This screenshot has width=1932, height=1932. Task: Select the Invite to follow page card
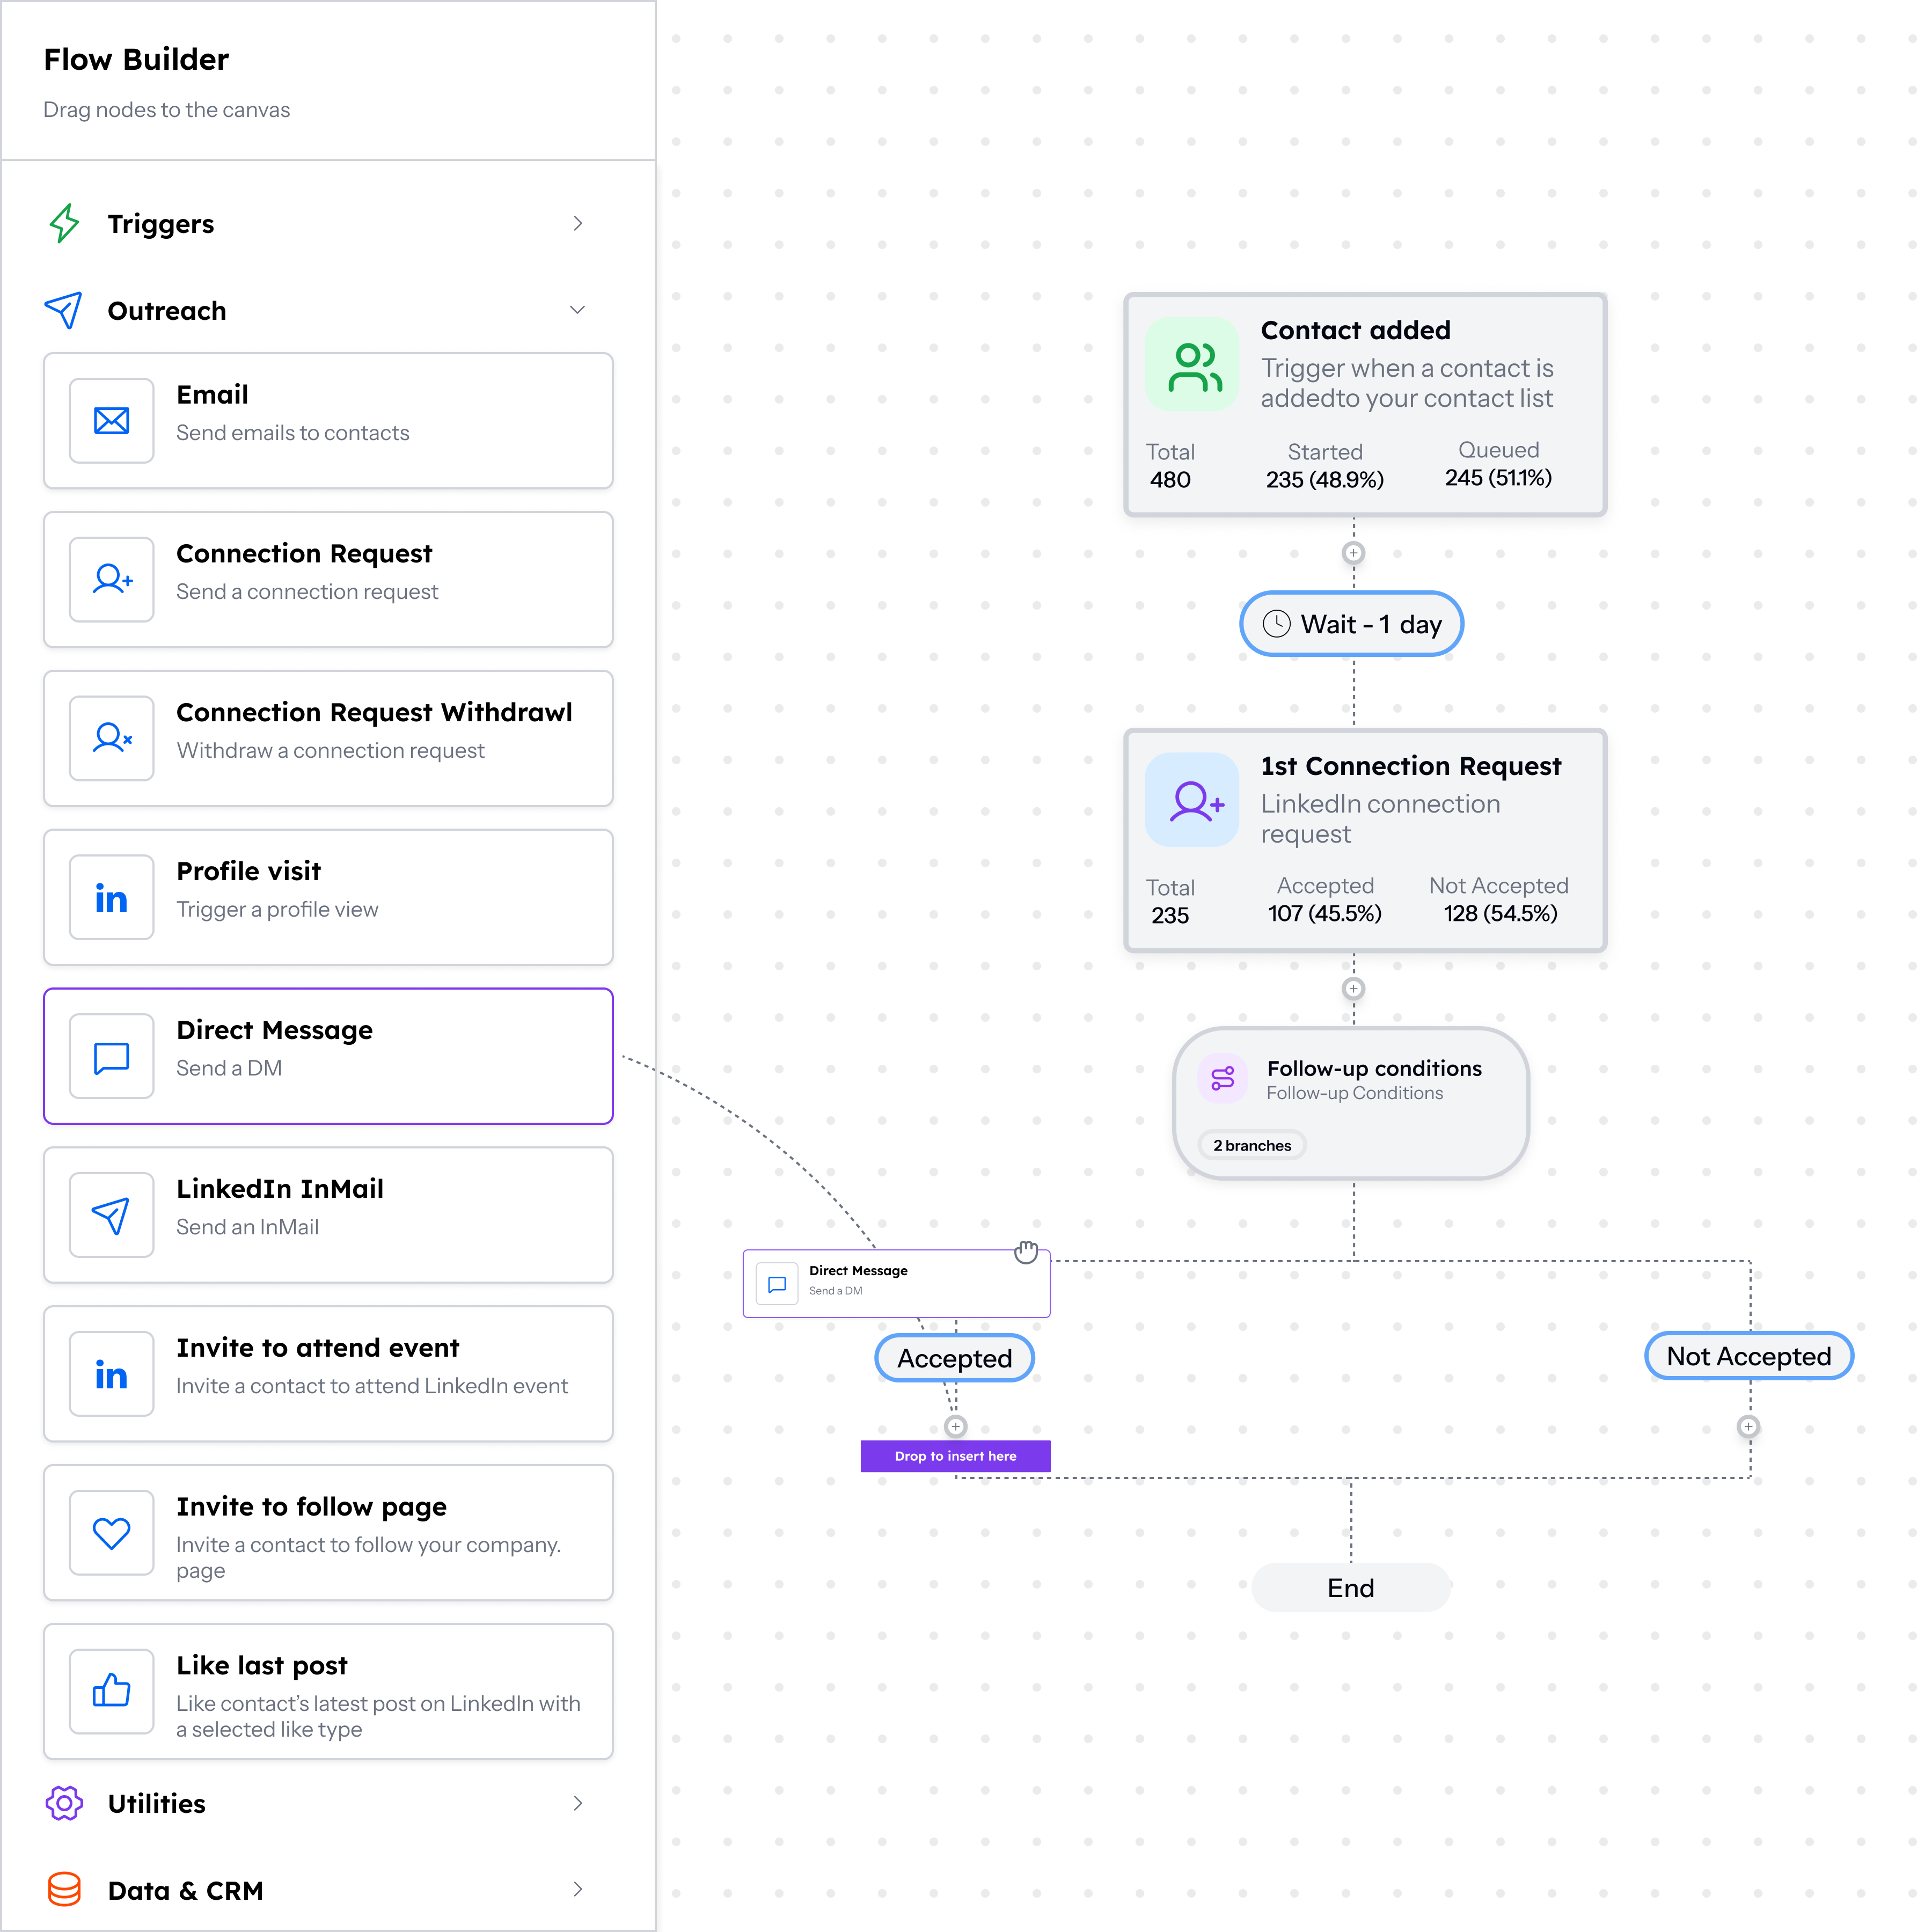coord(328,1533)
